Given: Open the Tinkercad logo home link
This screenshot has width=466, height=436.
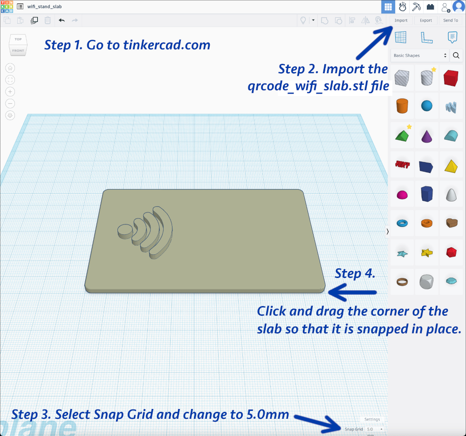Looking at the screenshot, I should (x=7, y=7).
